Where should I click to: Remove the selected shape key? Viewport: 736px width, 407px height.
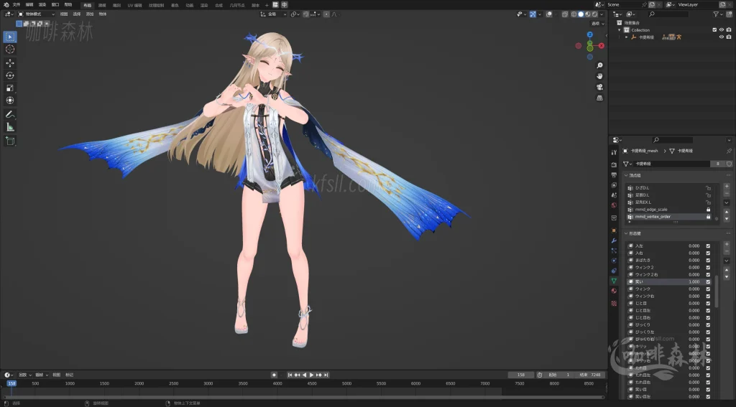pos(727,252)
